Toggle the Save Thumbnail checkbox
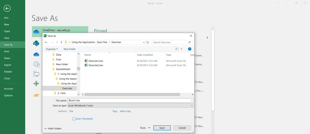This screenshot has width=310, height=134. [74, 119]
